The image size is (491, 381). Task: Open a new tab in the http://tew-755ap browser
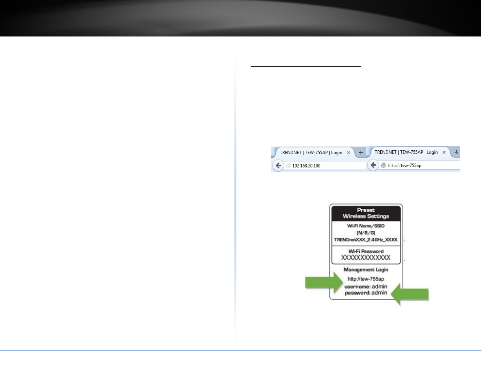(456, 152)
